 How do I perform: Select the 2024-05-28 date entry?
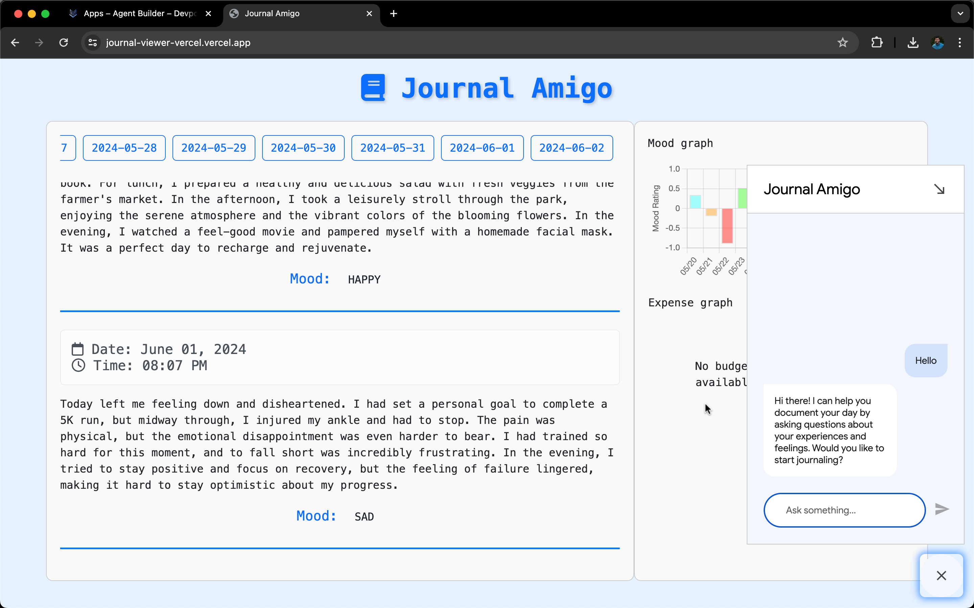point(124,148)
